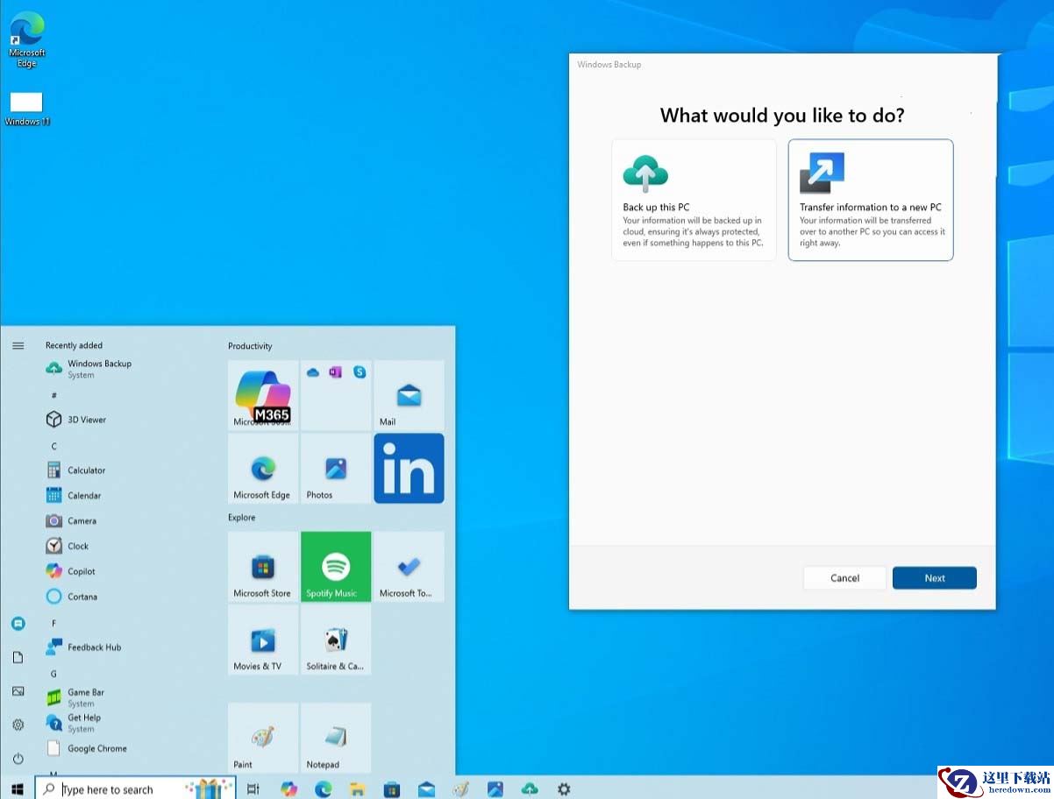Click Cancel in Windows Backup dialog
1054x799 pixels.
coord(845,578)
